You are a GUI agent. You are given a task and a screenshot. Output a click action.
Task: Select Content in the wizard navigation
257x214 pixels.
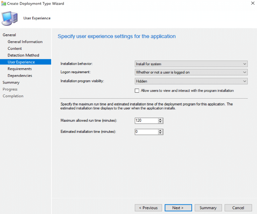click(15, 48)
